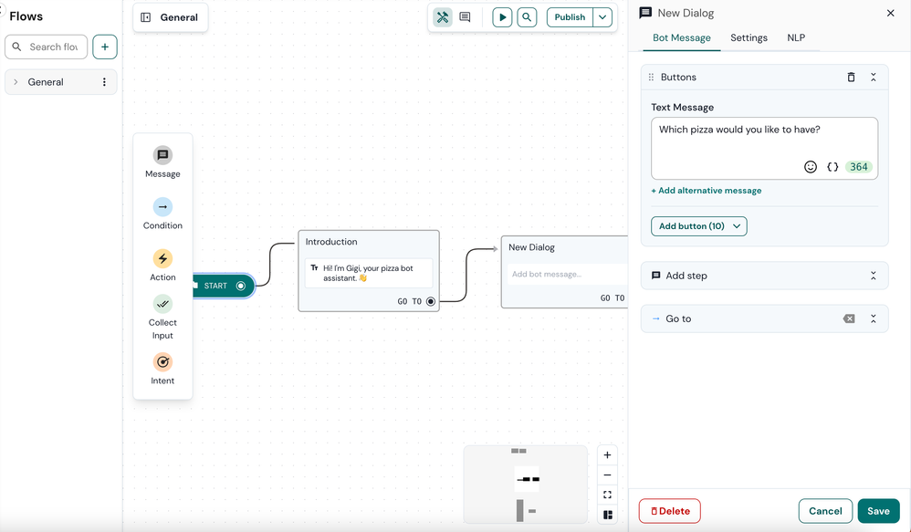The height and width of the screenshot is (532, 911).
Task: Open search with magnifier toolbar icon
Action: tap(527, 17)
